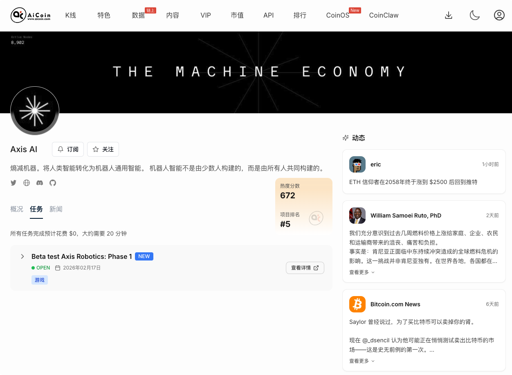Image resolution: width=512 pixels, height=375 pixels.
Task: Click the 项目排名 #5 value
Action: [285, 224]
